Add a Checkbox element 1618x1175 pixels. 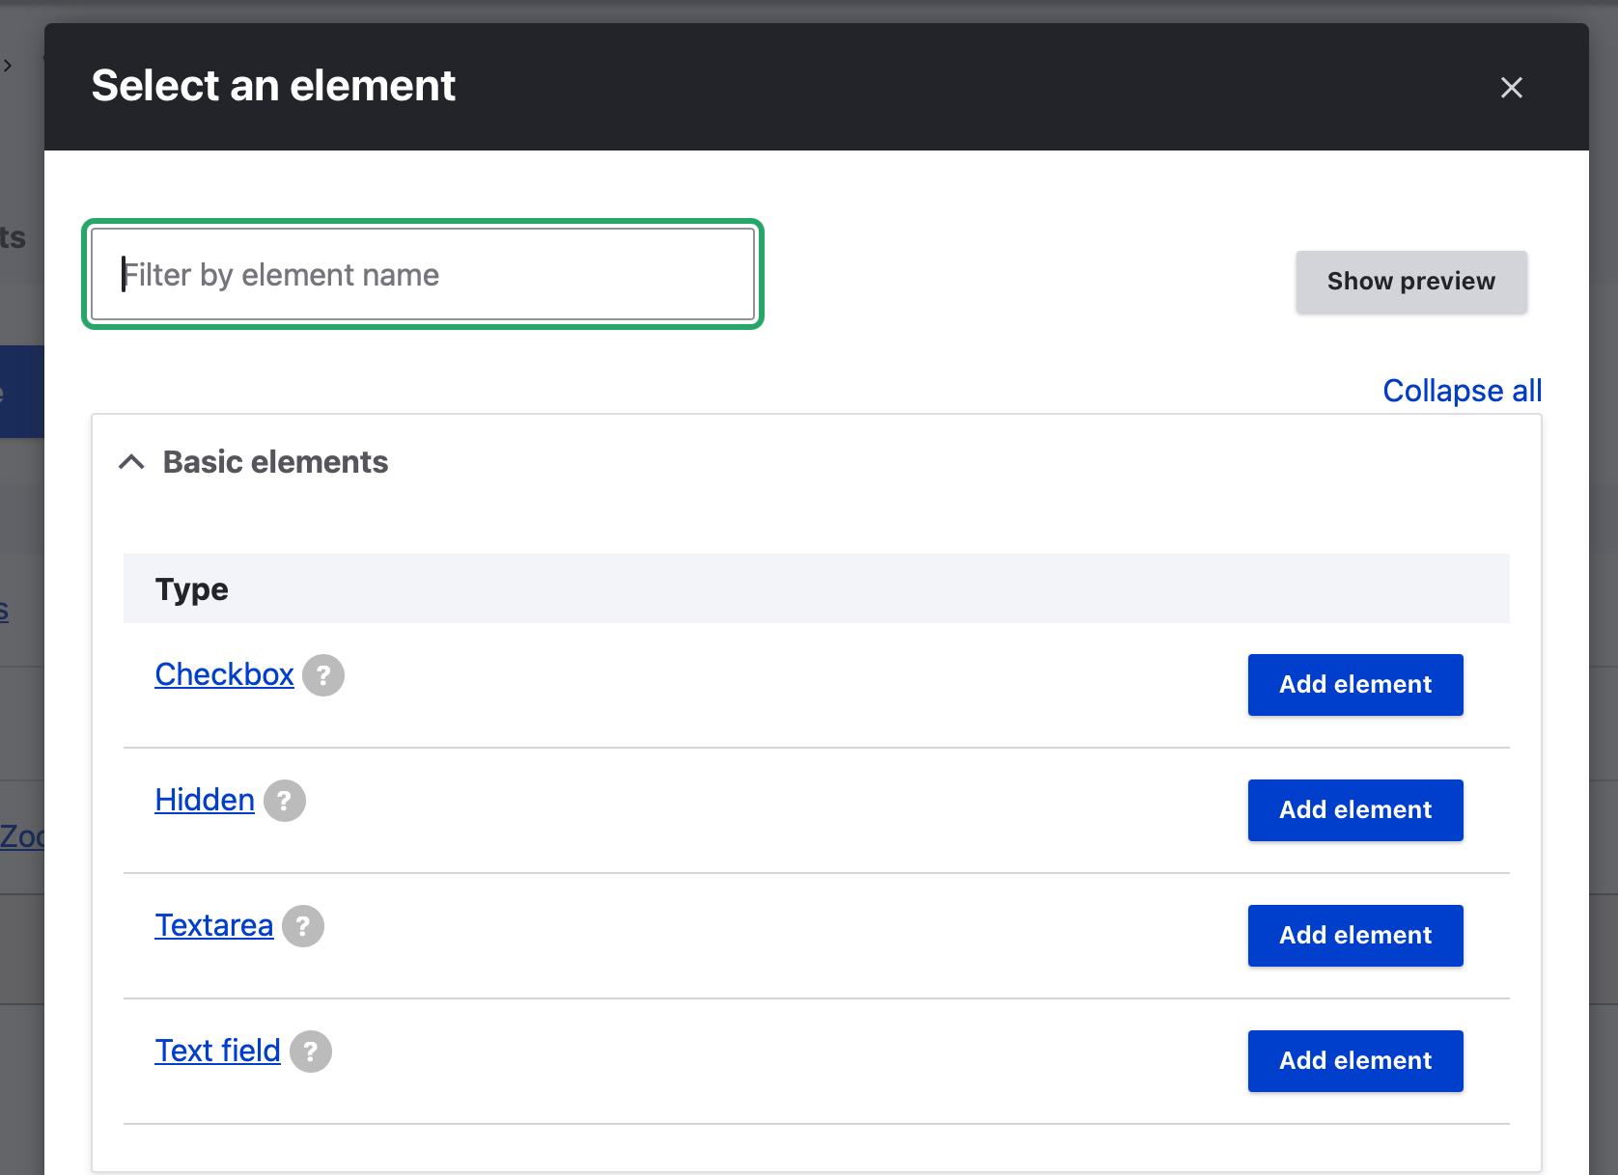point(1354,685)
